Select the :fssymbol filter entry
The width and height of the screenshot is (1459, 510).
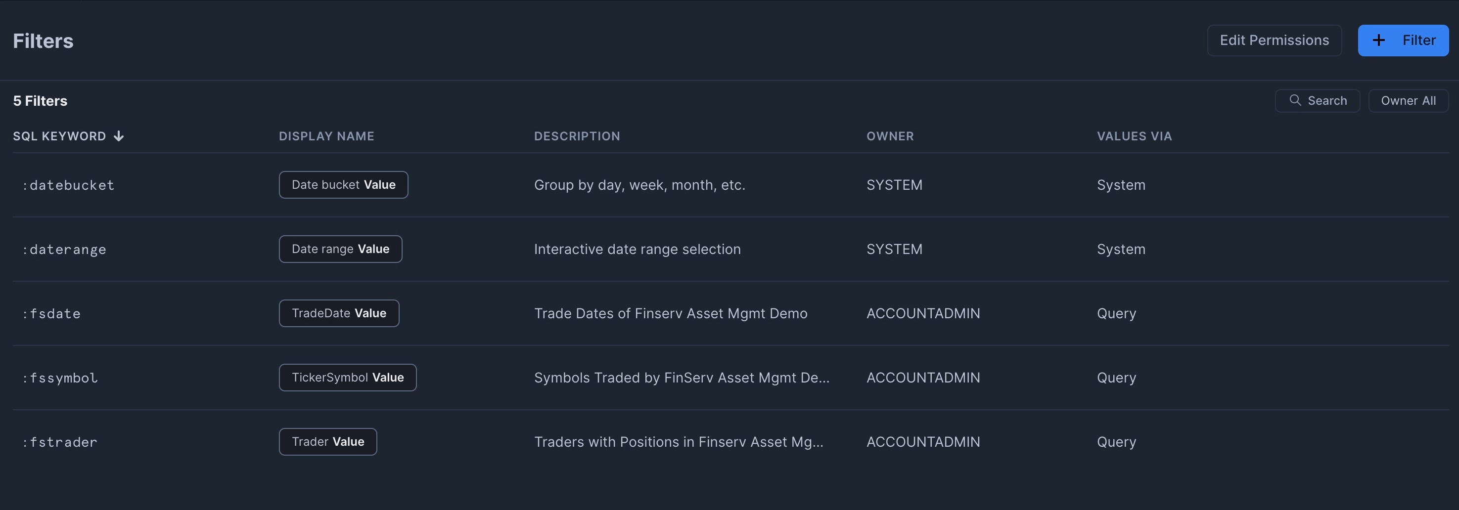pyautogui.click(x=60, y=378)
